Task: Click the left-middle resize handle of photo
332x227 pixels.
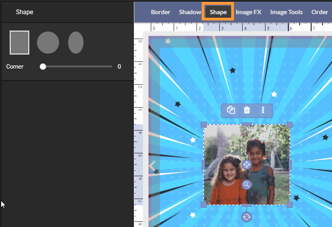Action: click(x=203, y=165)
